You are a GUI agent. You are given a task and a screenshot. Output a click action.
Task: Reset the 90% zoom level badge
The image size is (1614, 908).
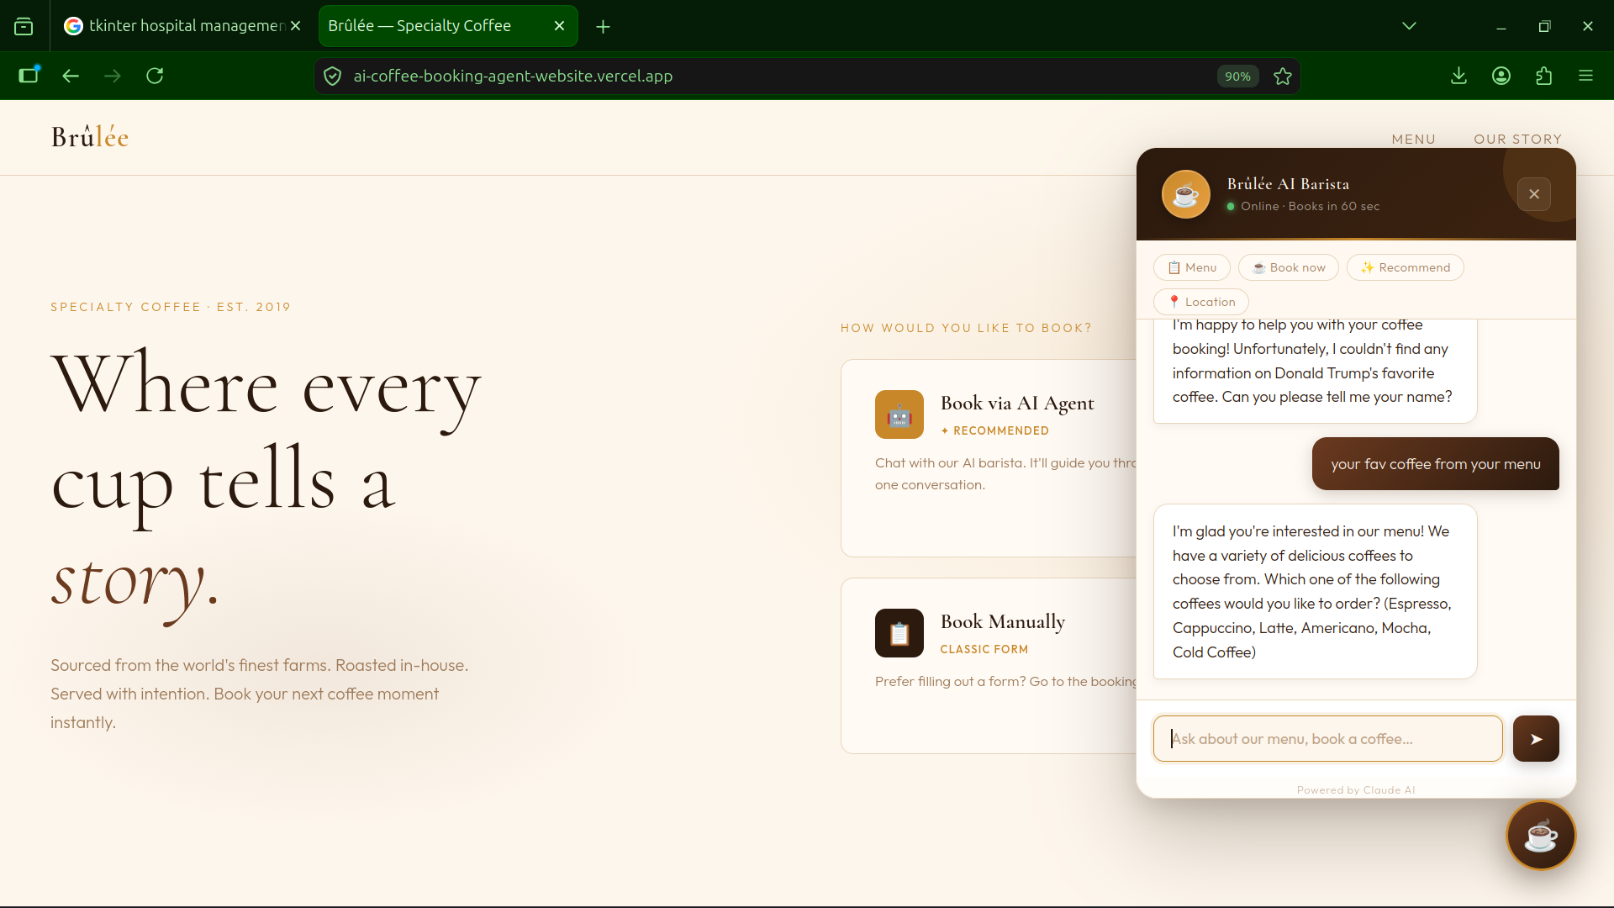tap(1237, 77)
